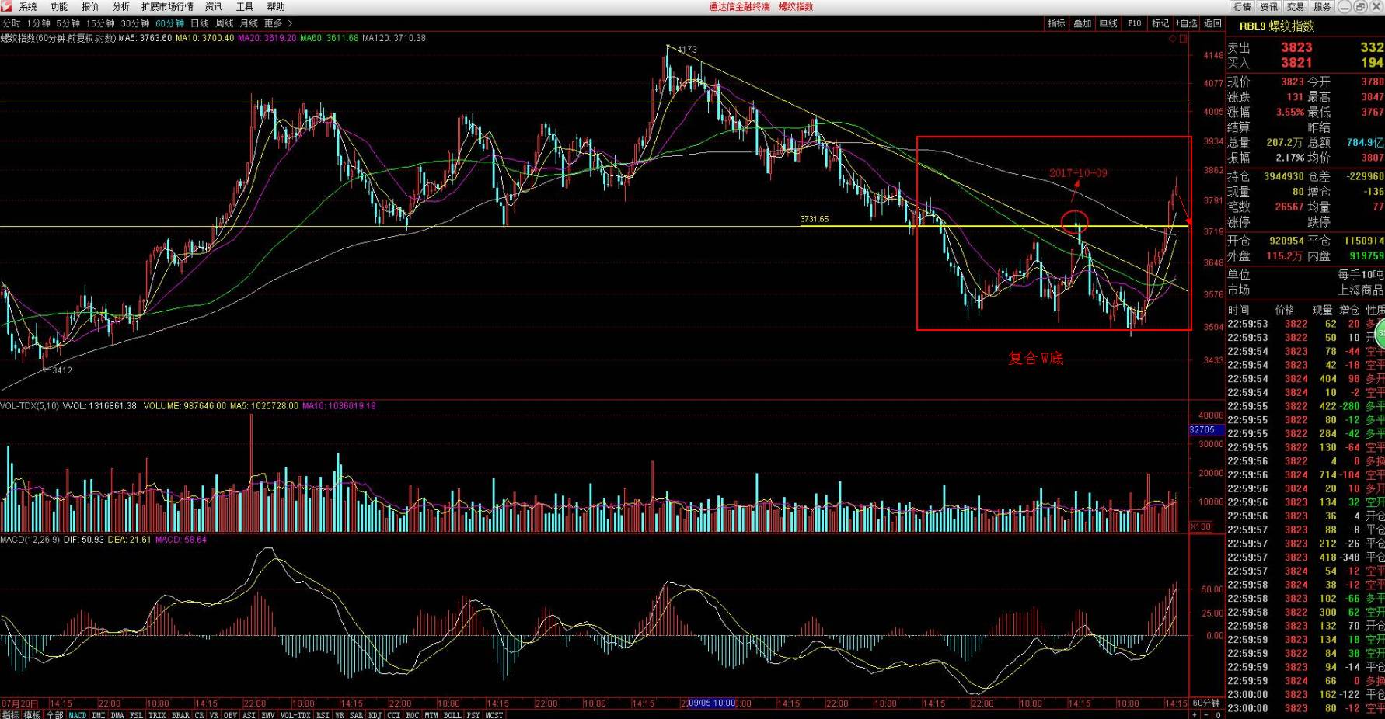Image resolution: width=1385 pixels, height=719 pixels.
Task: Select the BRAR indicator
Action: point(180,714)
